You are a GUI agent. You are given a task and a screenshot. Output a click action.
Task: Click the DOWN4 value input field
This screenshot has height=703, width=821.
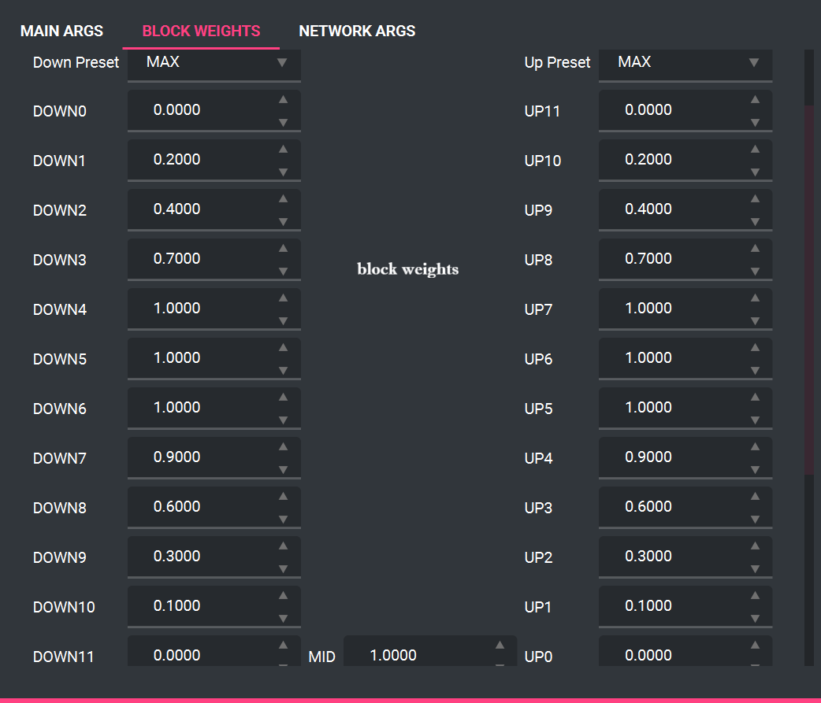coord(197,309)
